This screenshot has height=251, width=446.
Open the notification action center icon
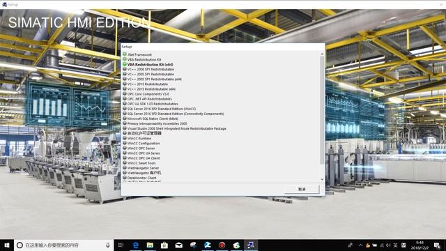click(437, 245)
